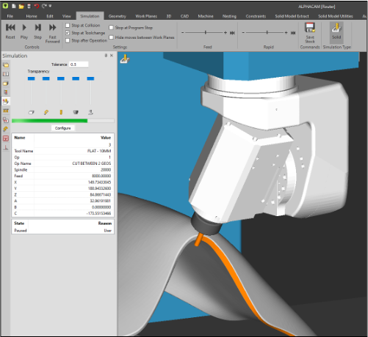The image size is (368, 337).
Task: Click the open folder icon in title bar
Action: click(x=21, y=6)
